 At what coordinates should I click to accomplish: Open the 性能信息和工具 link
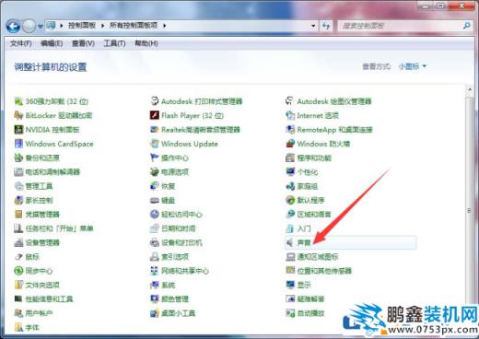point(49,299)
